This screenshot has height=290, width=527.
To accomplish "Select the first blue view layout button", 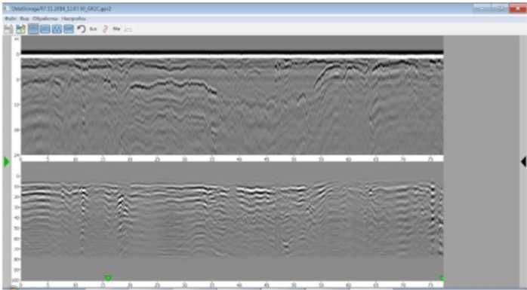I will [x=33, y=29].
